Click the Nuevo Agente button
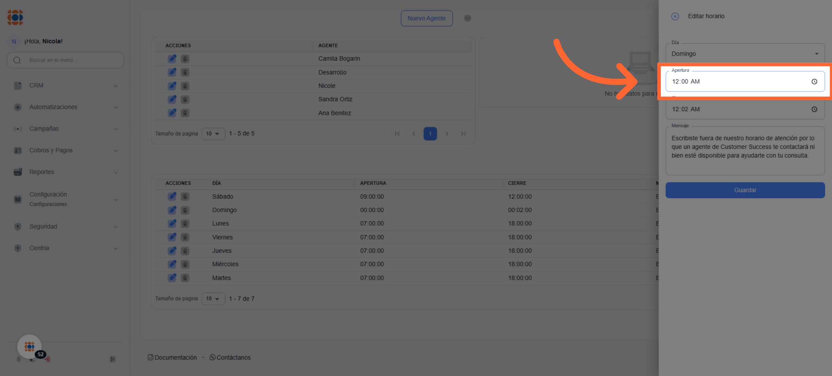Viewport: 832px width, 376px height. pos(426,18)
